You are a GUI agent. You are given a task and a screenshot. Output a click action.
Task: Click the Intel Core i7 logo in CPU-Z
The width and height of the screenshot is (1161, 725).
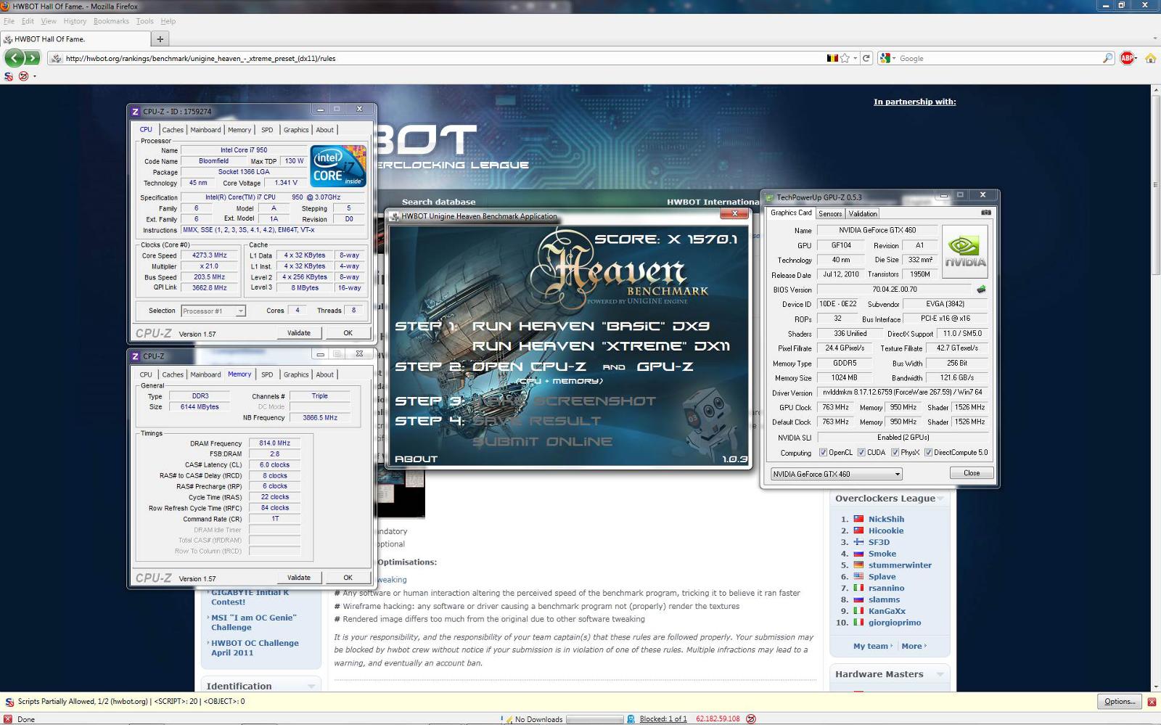pyautogui.click(x=338, y=166)
